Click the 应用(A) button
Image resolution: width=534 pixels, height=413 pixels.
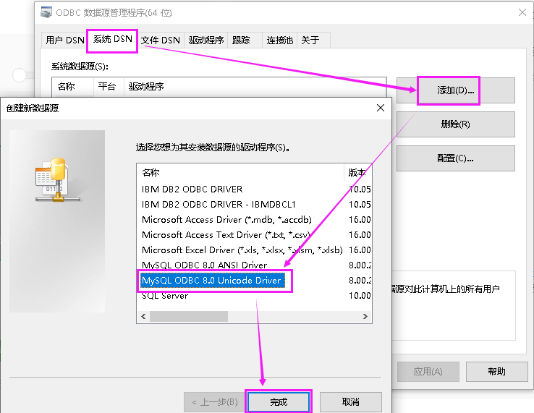coord(428,372)
